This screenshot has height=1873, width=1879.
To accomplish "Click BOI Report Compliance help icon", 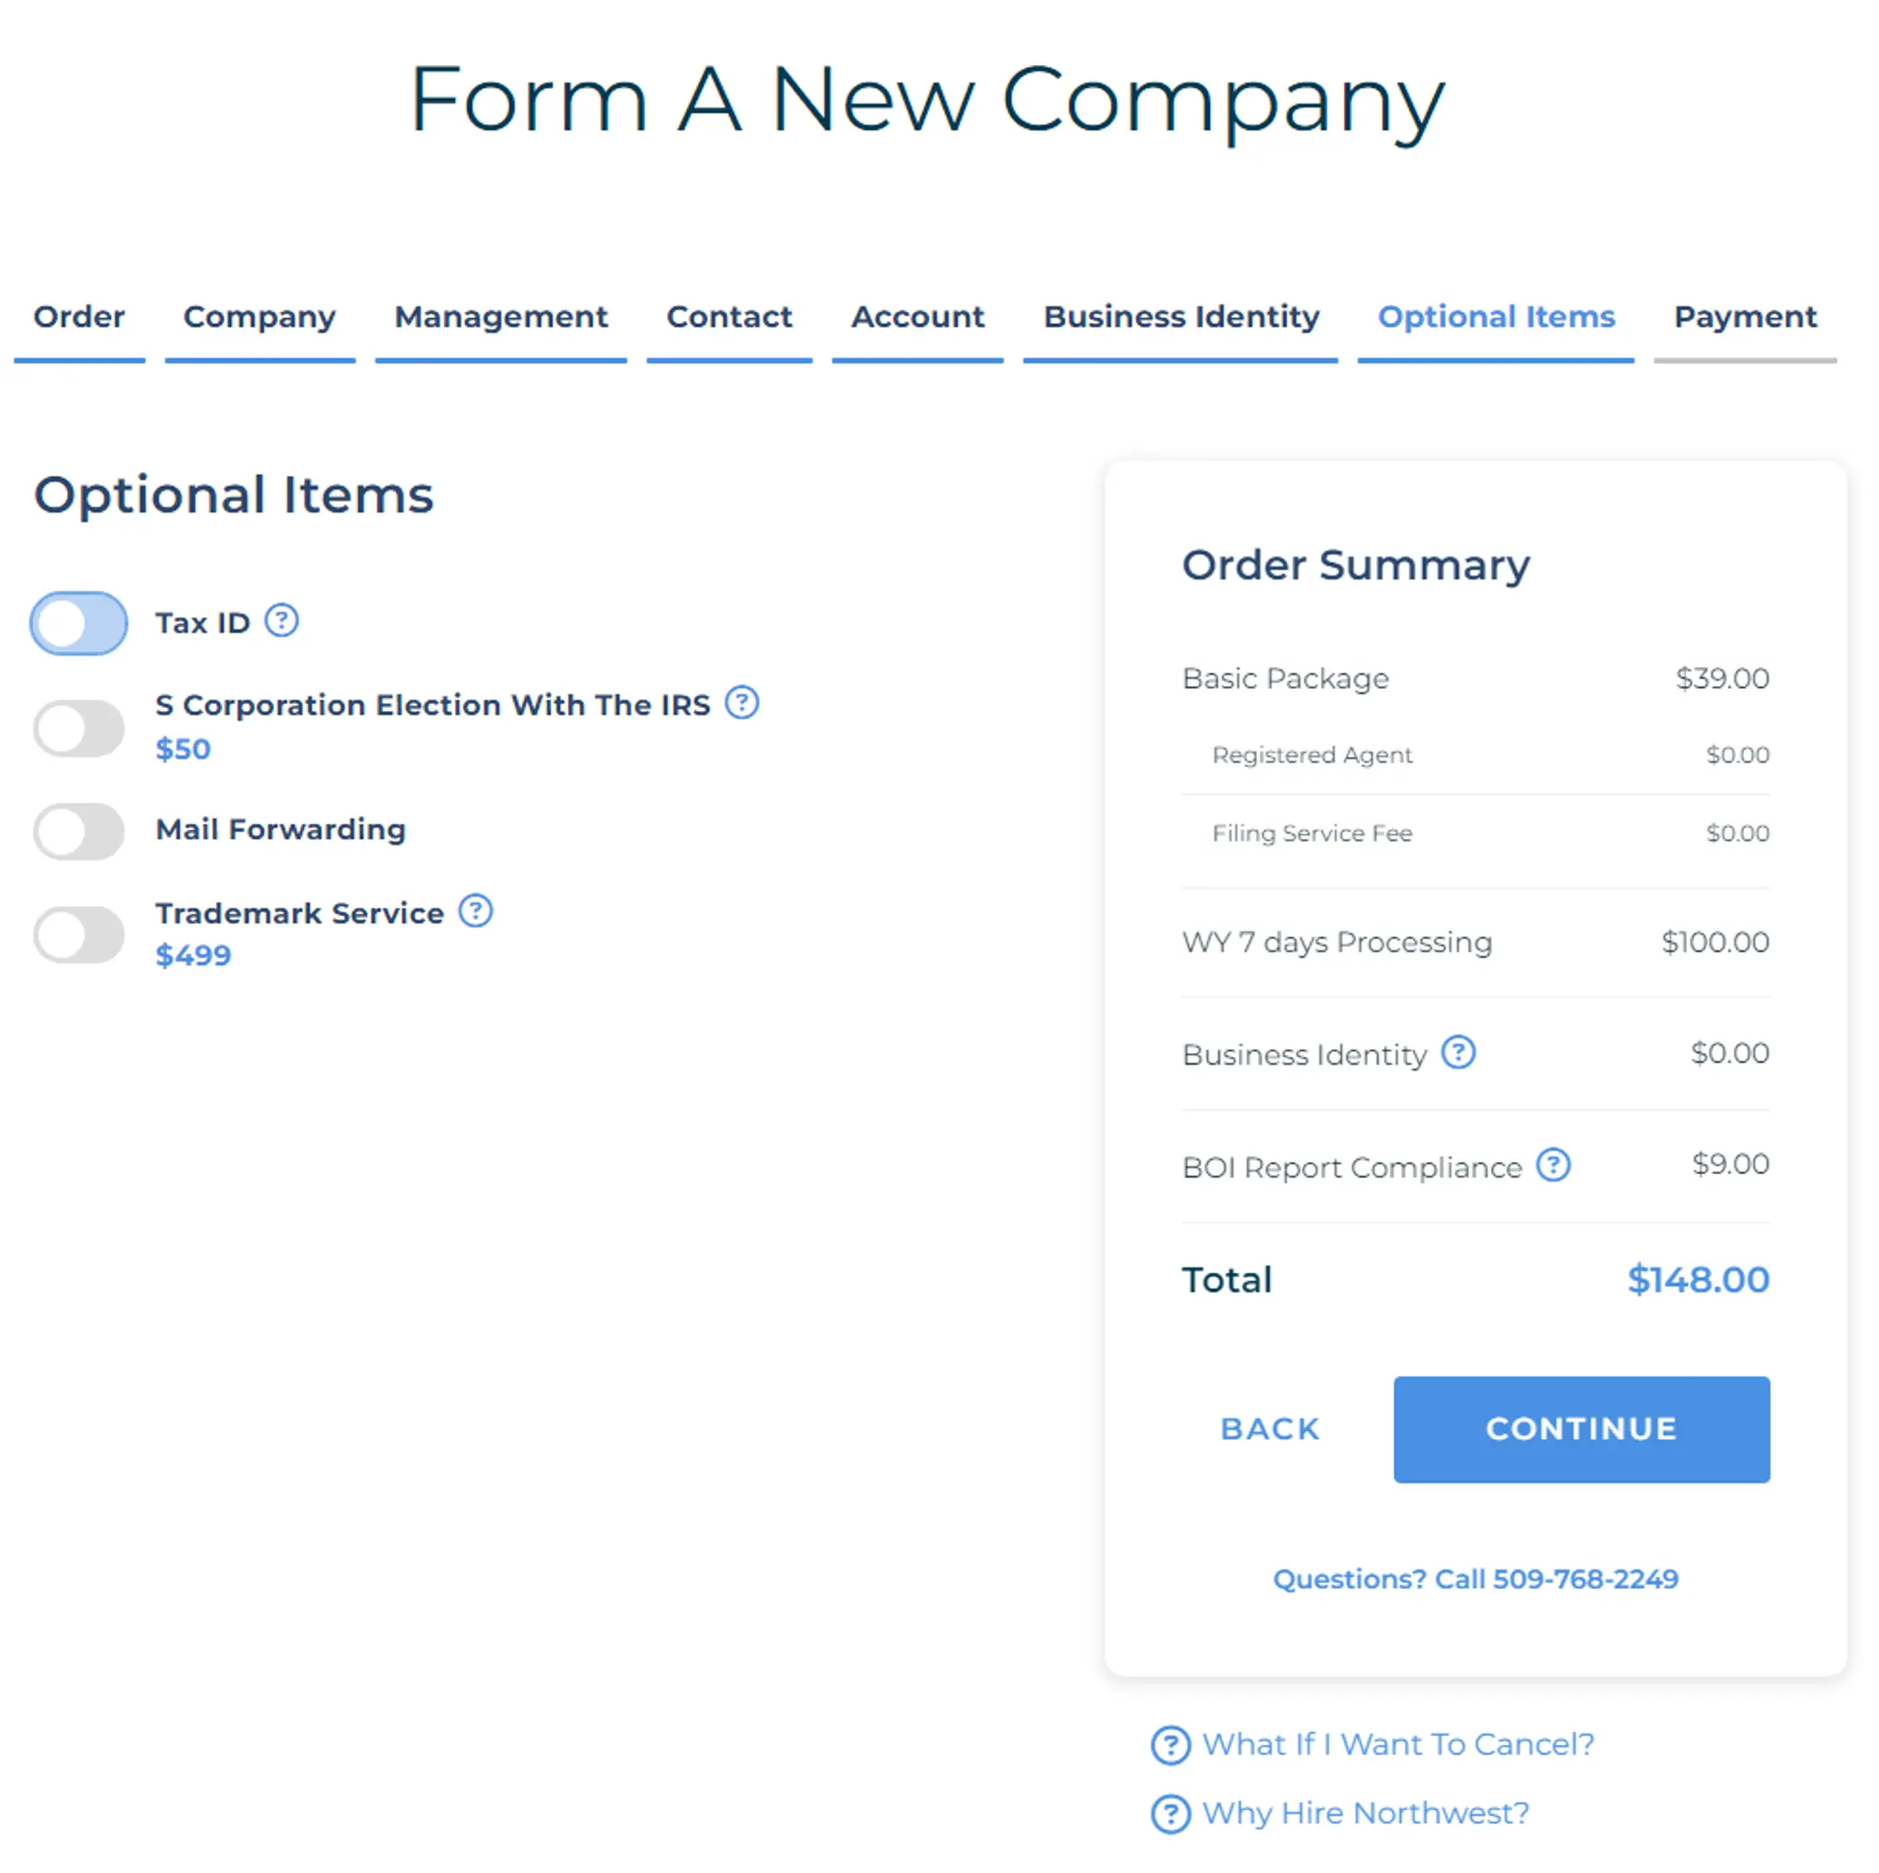I will [x=1553, y=1164].
